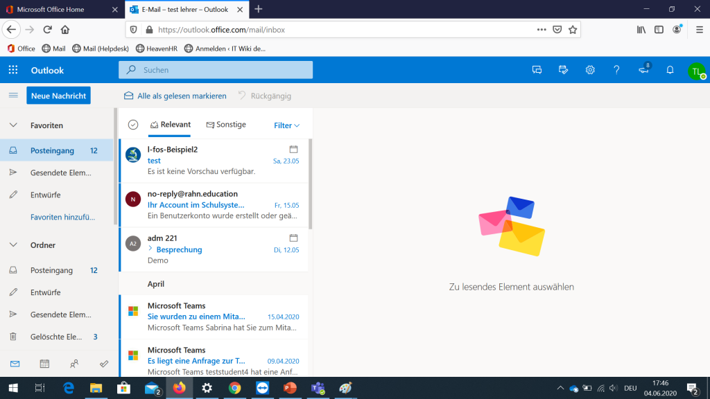Open Windows Start menu
Screen dimensions: 710x399
coord(13,388)
